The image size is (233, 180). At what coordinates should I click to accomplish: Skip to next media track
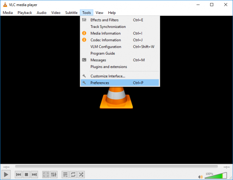(34, 175)
